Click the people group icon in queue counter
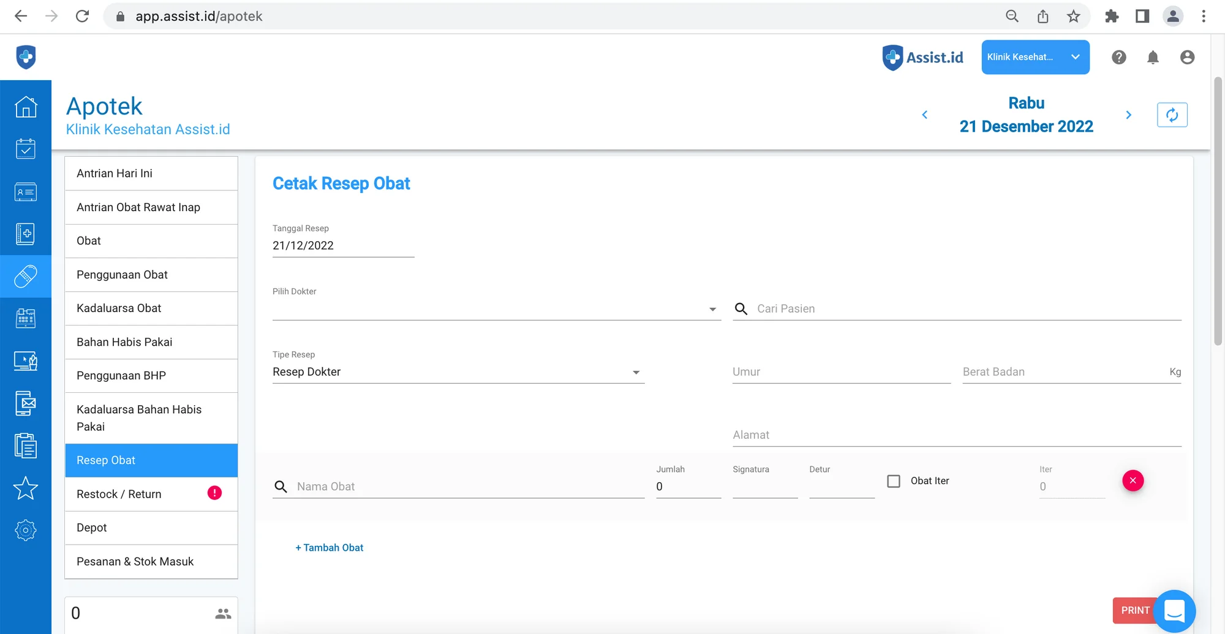Image resolution: width=1225 pixels, height=634 pixels. click(x=223, y=613)
